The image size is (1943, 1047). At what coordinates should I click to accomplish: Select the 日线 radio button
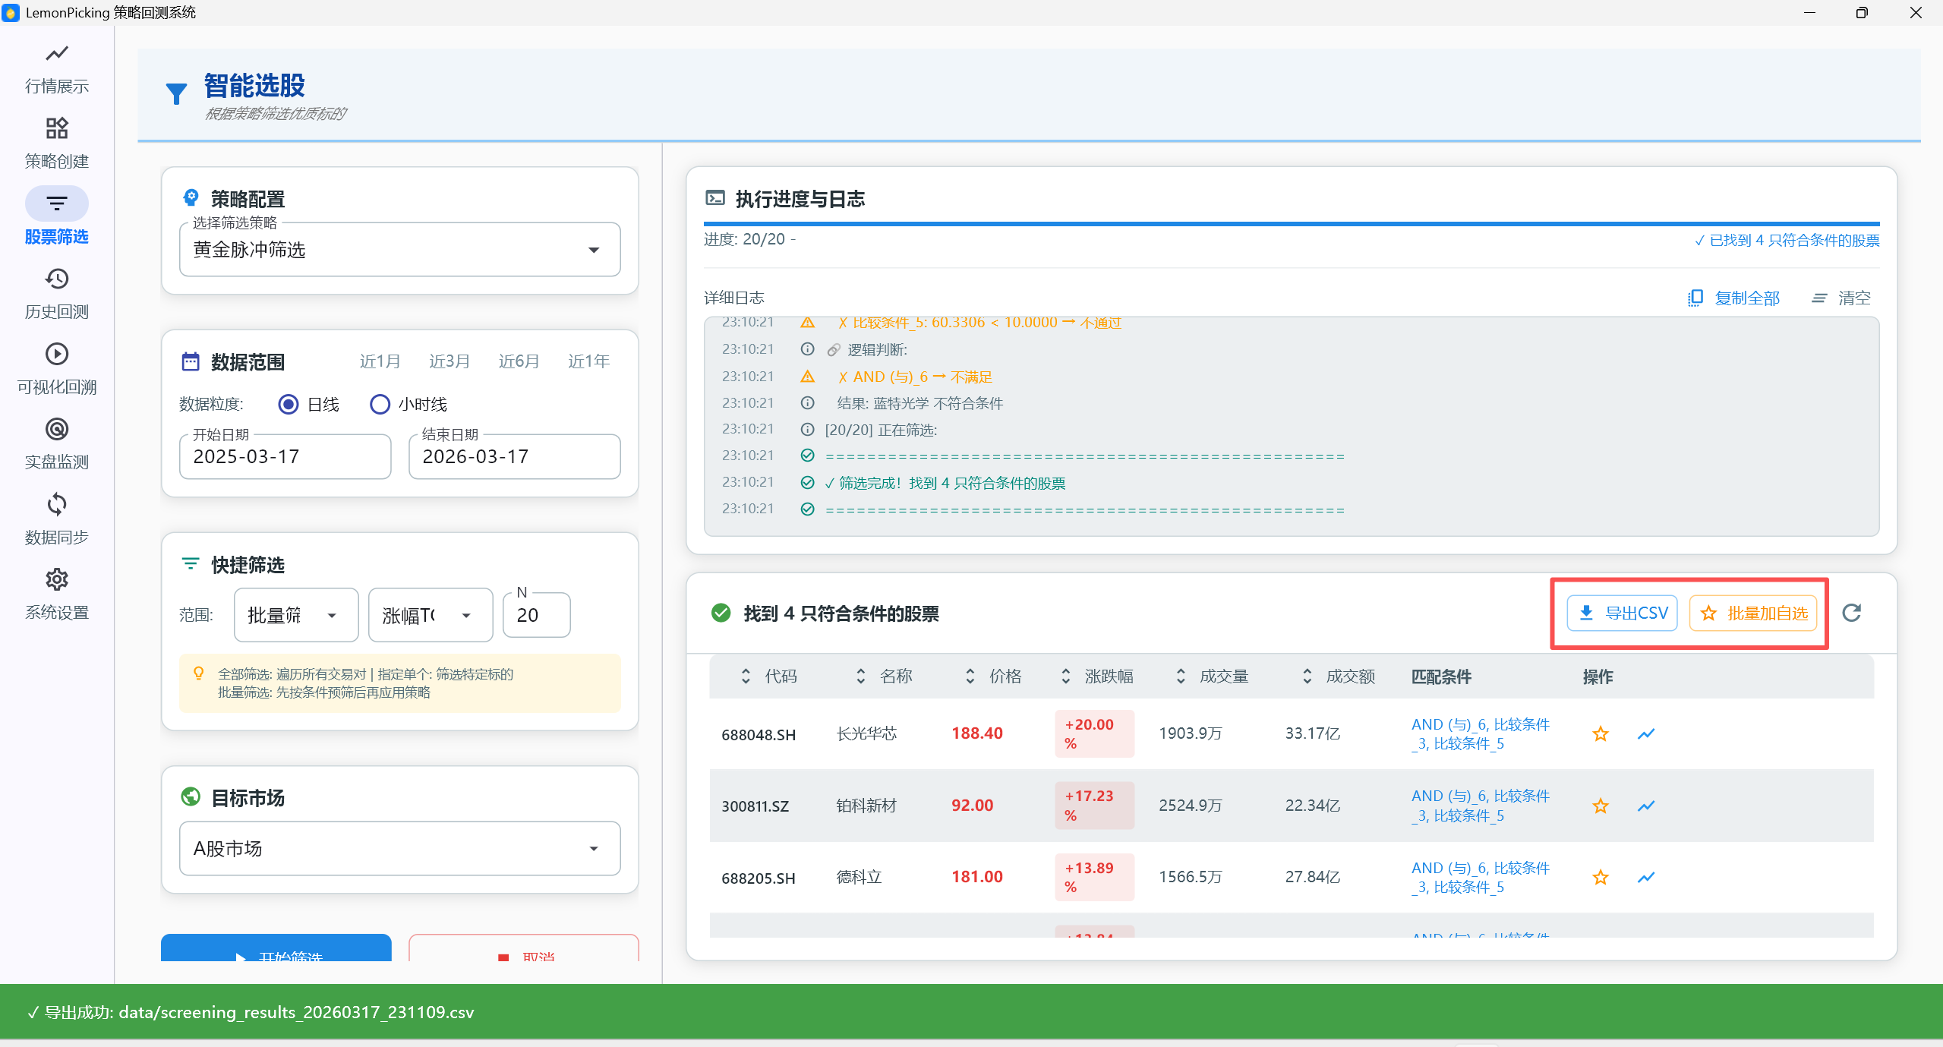point(289,404)
